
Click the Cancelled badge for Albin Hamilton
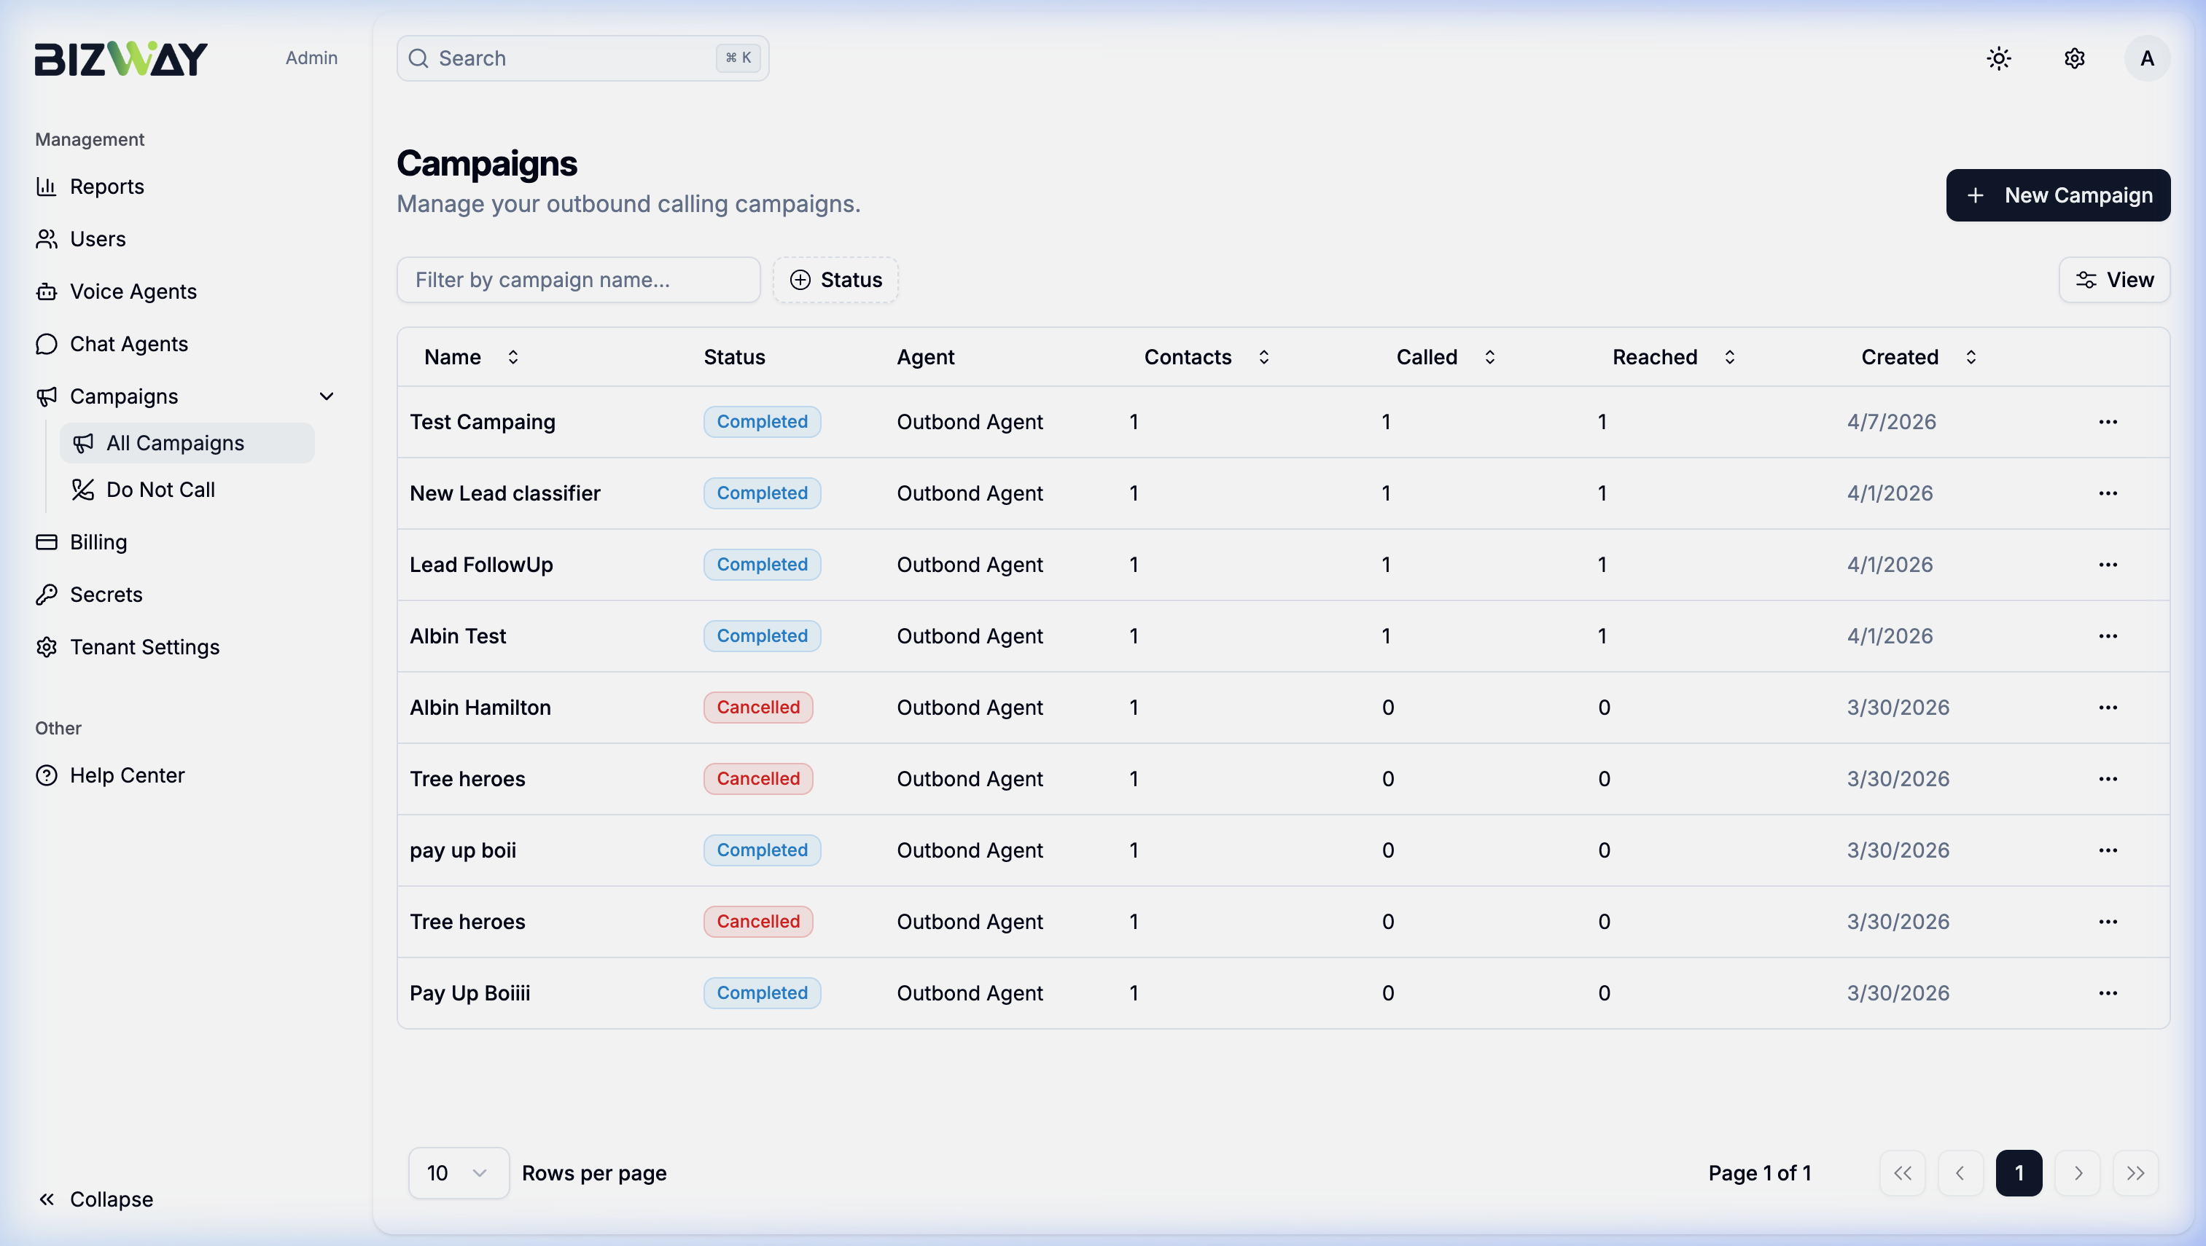coord(758,708)
